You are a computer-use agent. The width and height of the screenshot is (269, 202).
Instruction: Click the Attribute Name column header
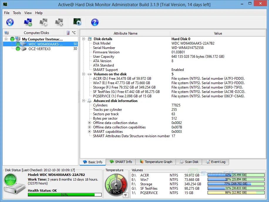coord(125,33)
